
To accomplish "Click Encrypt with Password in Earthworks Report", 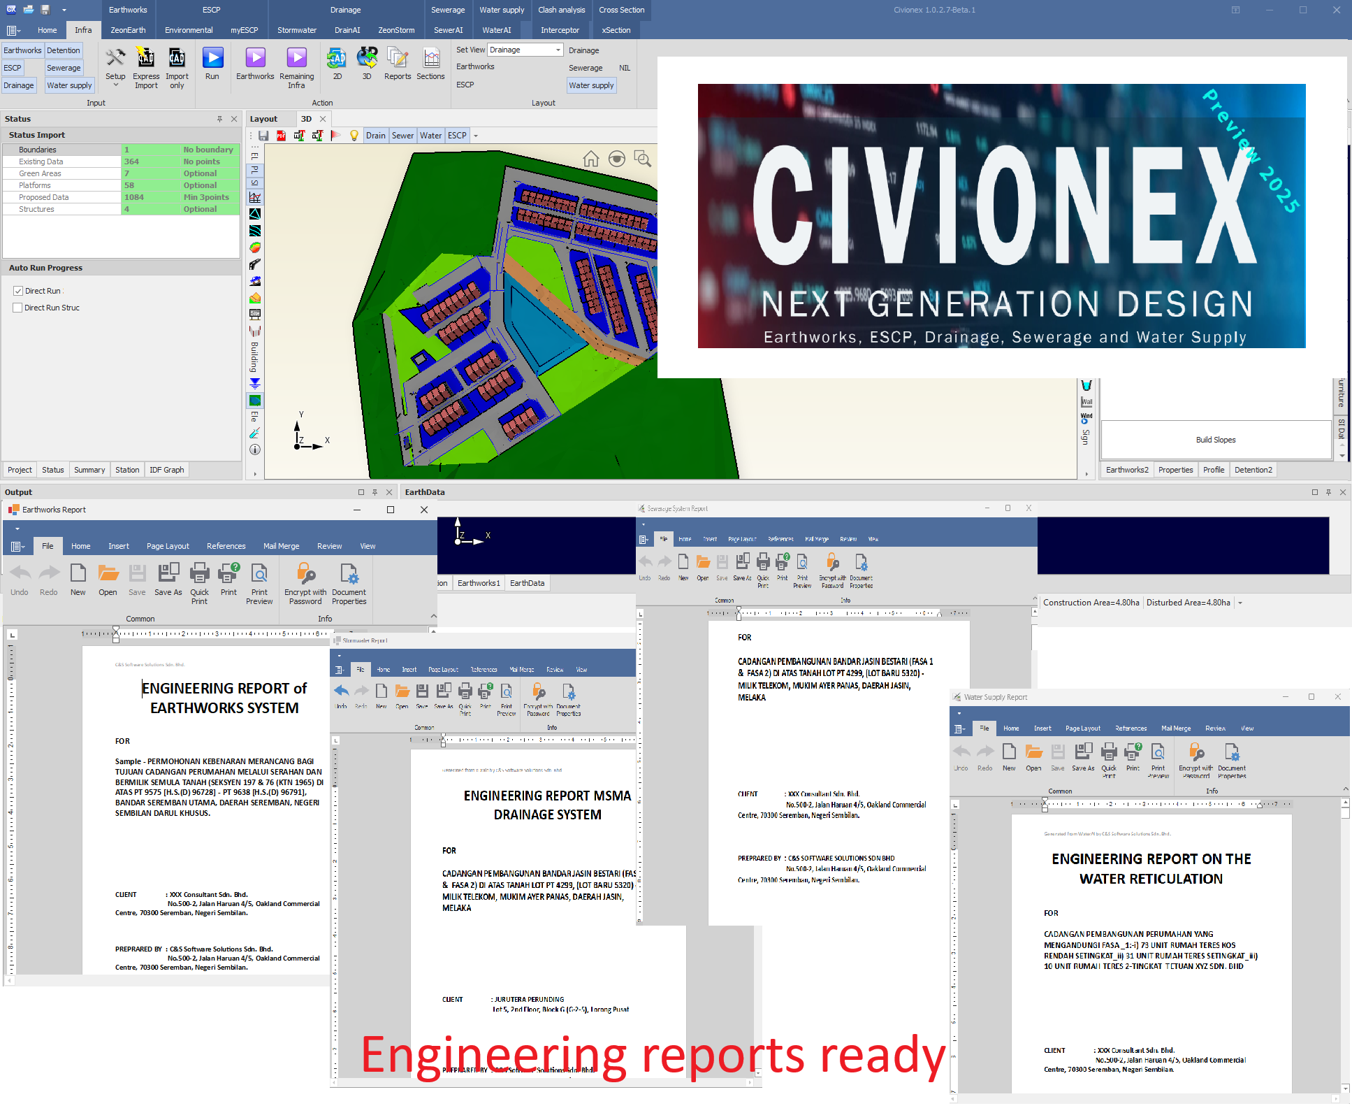I will (305, 583).
